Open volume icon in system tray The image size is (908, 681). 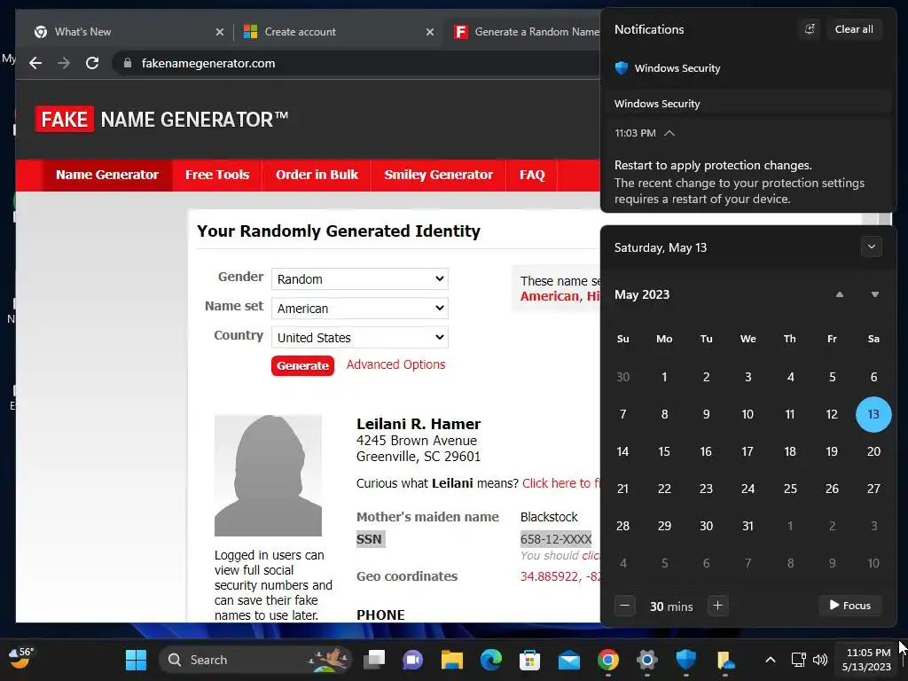click(x=820, y=660)
